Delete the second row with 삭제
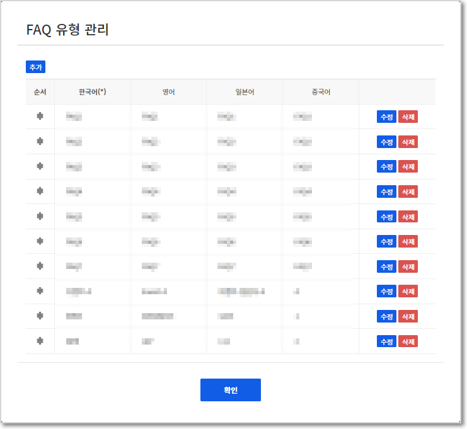 (408, 142)
